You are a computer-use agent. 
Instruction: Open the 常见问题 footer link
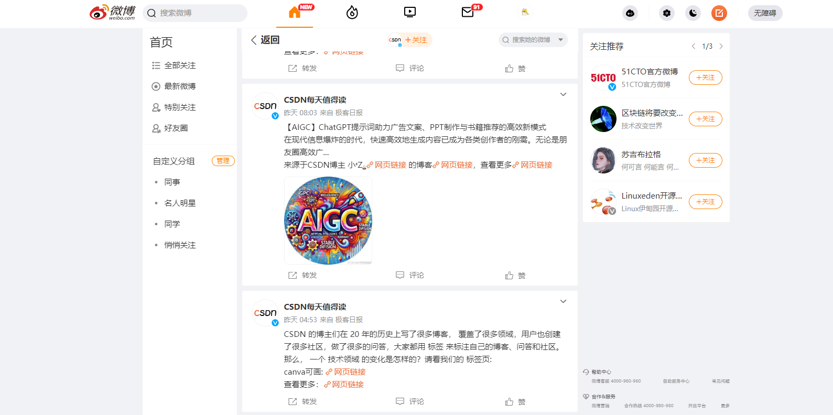tap(721, 381)
